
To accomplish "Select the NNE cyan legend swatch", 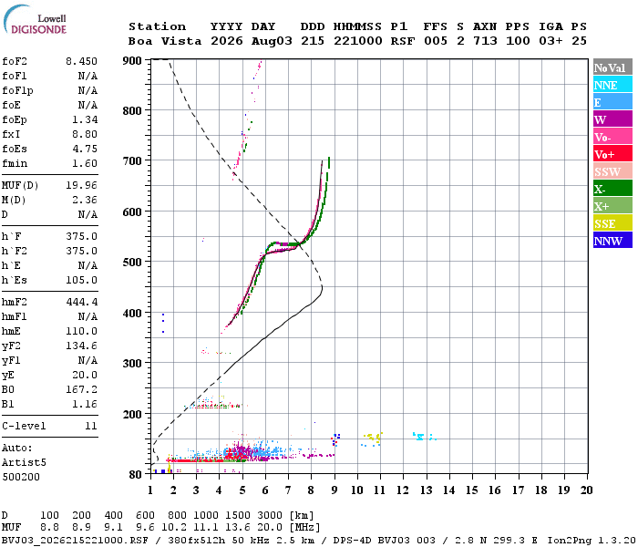I will click(612, 85).
